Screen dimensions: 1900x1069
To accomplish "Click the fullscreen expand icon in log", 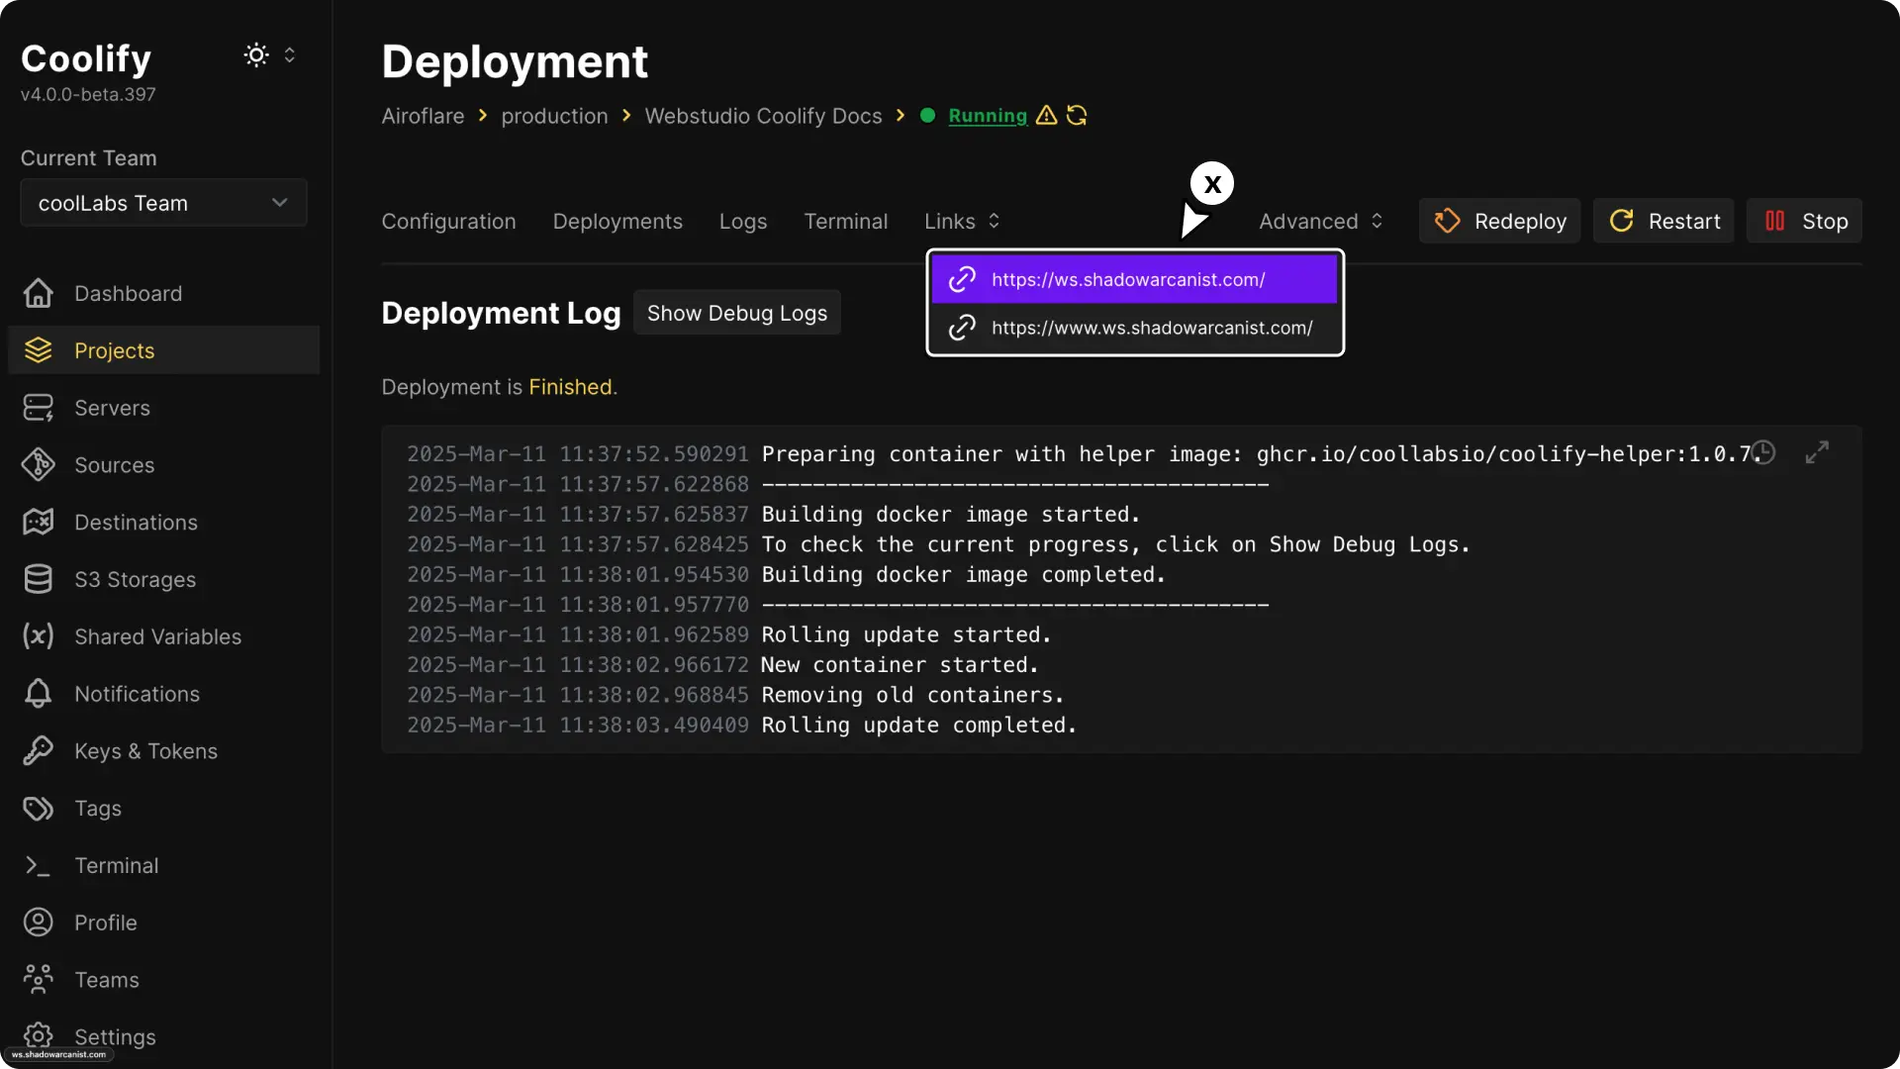I will (1817, 453).
